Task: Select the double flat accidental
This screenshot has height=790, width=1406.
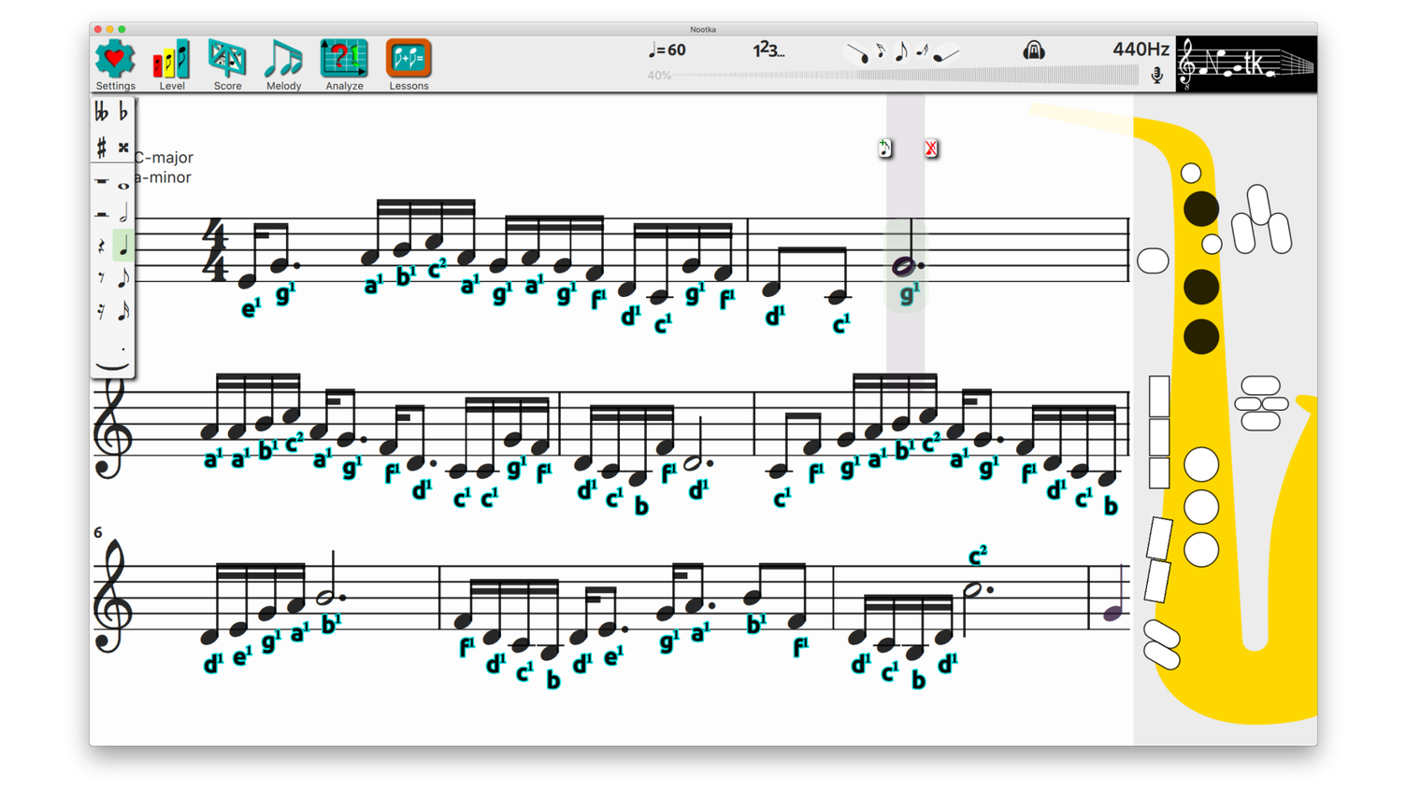Action: 101,113
